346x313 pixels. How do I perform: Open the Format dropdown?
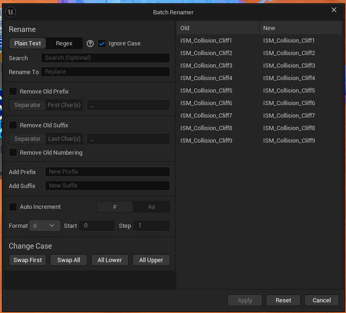coord(45,225)
